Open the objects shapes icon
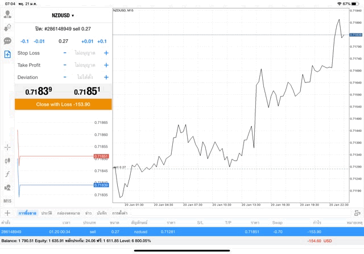The width and height of the screenshot is (364, 254). (x=7, y=187)
